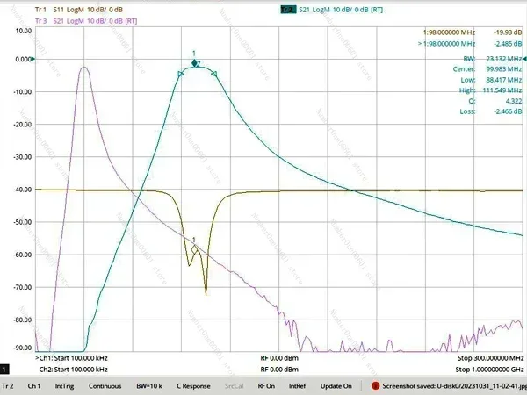The image size is (527, 395).
Task: Click the Tr 2 status bar item
Action: 8,386
